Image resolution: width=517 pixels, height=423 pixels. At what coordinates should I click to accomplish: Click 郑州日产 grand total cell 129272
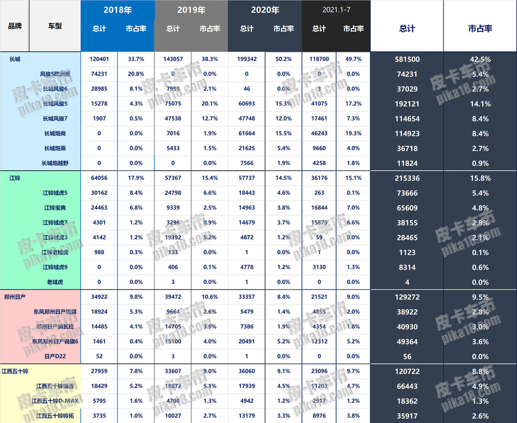tap(407, 297)
